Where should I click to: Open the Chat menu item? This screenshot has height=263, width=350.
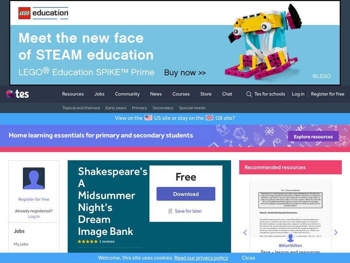(x=227, y=94)
